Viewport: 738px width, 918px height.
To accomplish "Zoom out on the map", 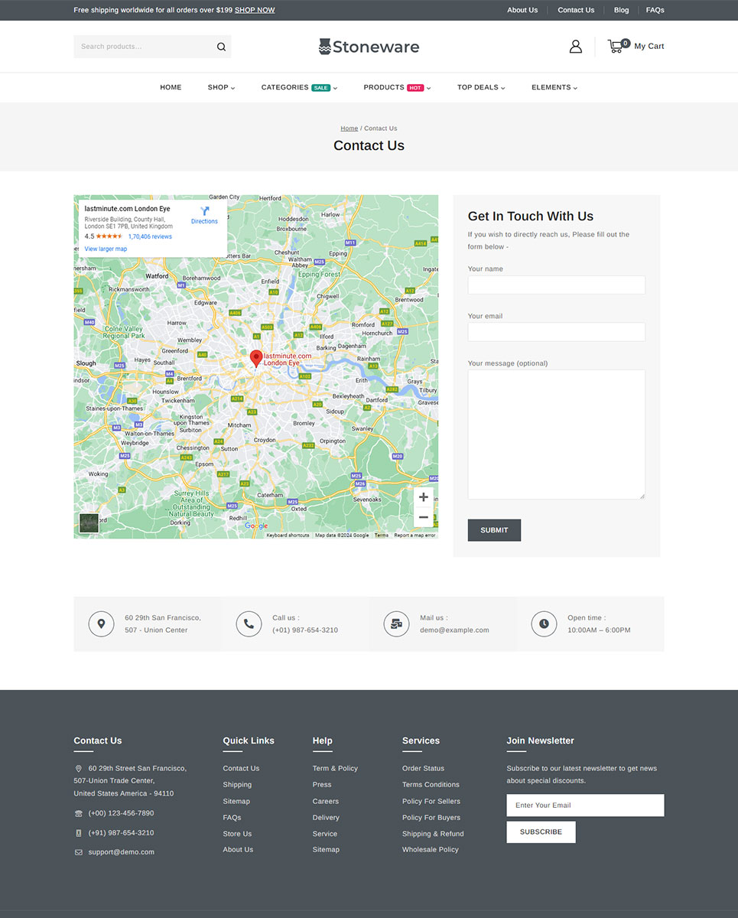I will tap(423, 517).
